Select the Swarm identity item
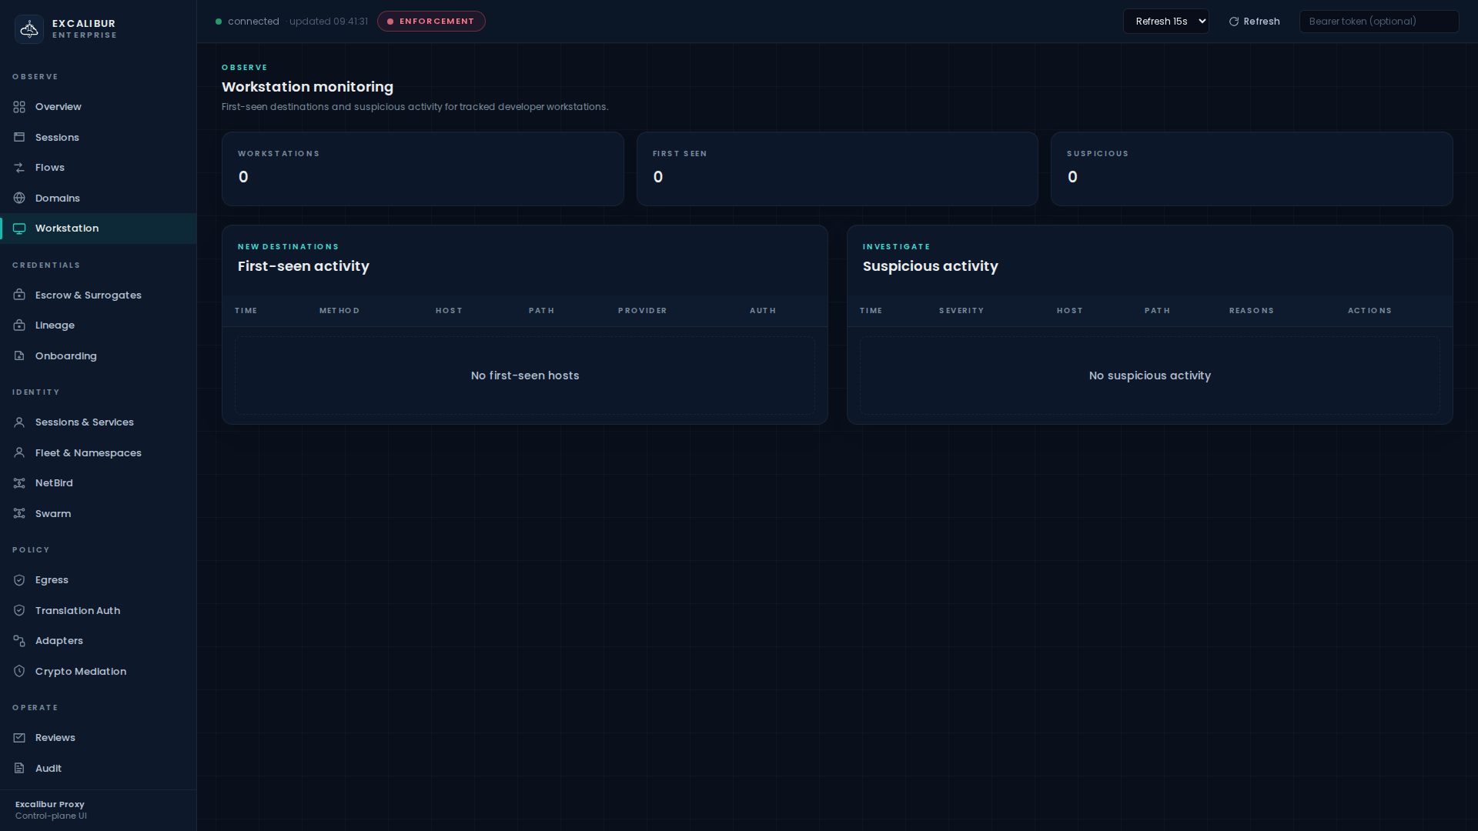 tap(52, 514)
